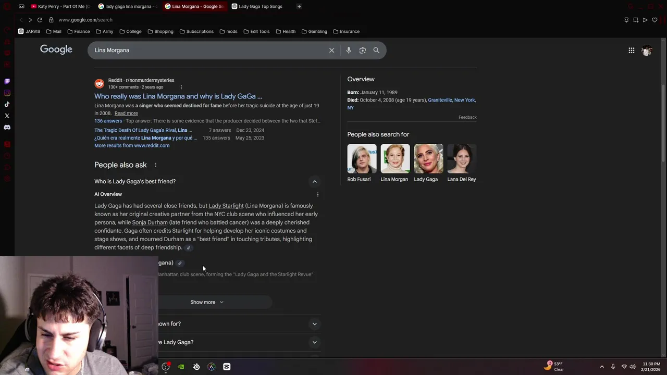Click the send/flow arrow icon in the address bar
Viewport: 667px width, 375px height.
645,20
